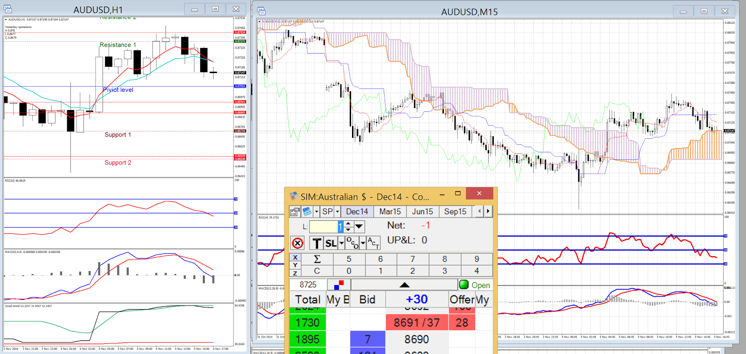Click the Support 2 label on H1 chart
This screenshot has width=746, height=354.
click(x=118, y=163)
